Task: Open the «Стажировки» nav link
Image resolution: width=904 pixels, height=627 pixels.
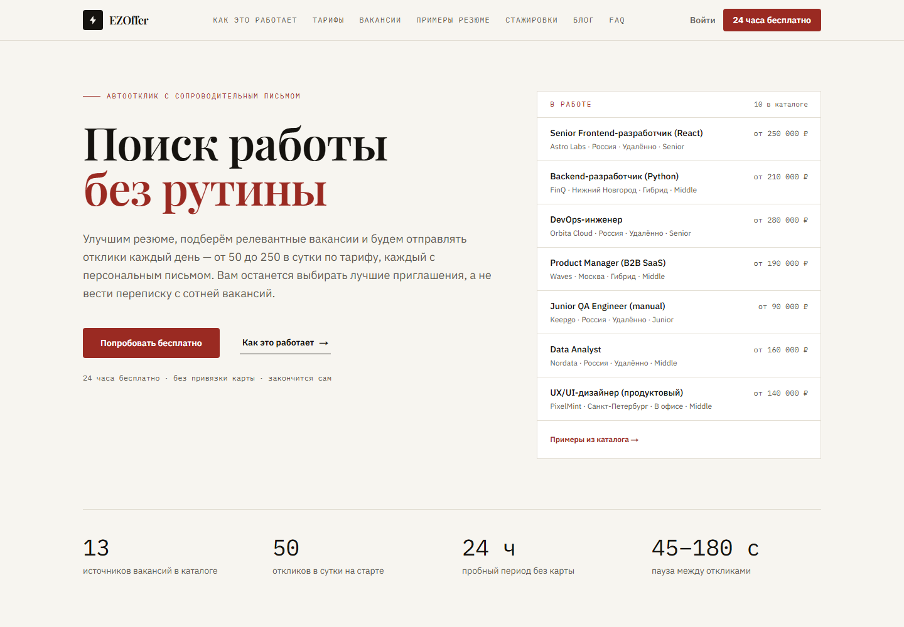Action: (x=532, y=20)
